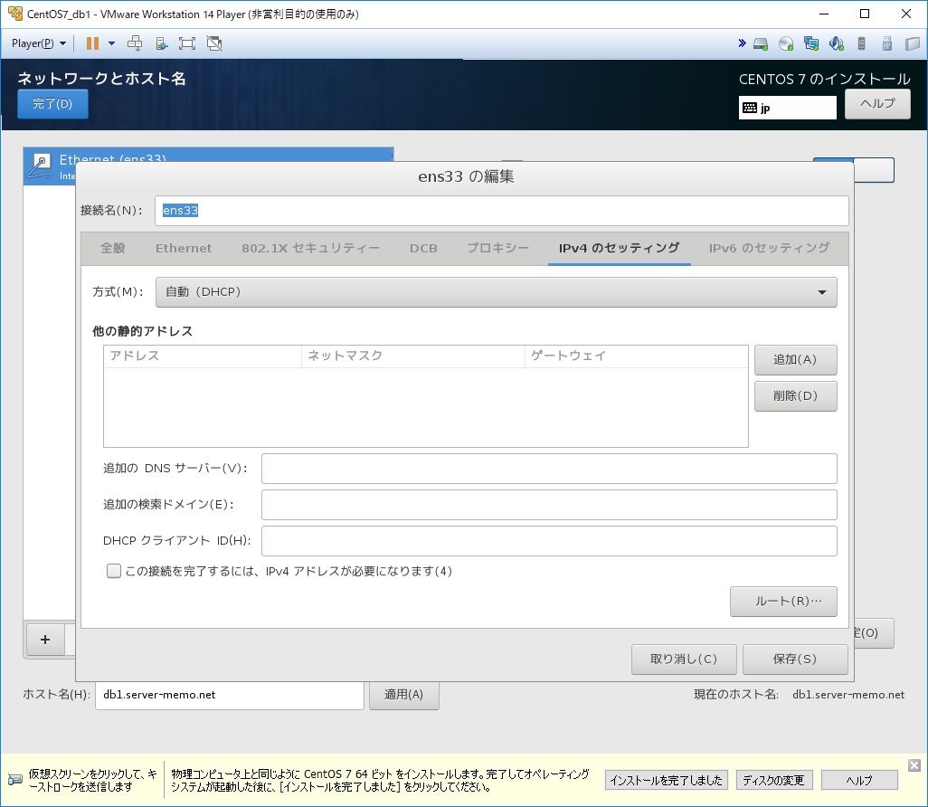Click the 追加の検索ドメイン input field
Screen dimensions: 928x807
549,505
